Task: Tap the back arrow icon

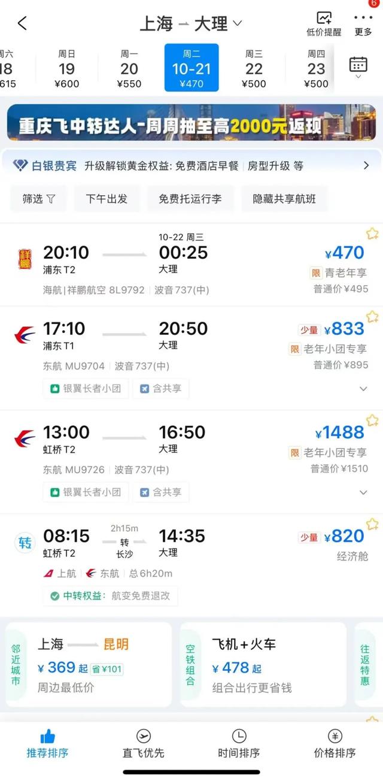Action: point(22,23)
